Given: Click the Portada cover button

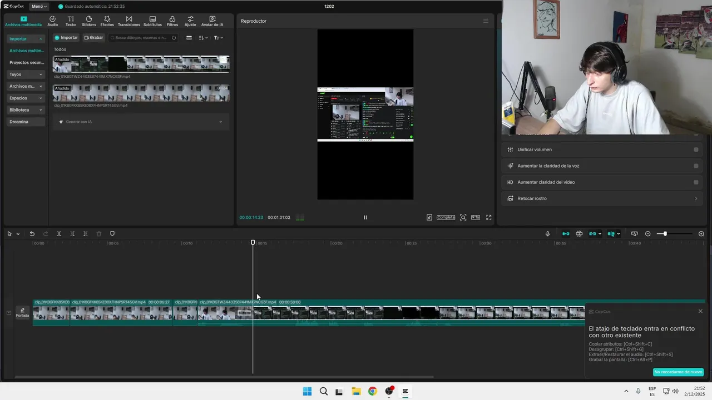Looking at the screenshot, I should click(22, 313).
